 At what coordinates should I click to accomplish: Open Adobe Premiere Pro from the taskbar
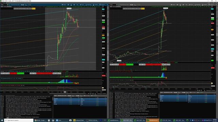point(101,120)
